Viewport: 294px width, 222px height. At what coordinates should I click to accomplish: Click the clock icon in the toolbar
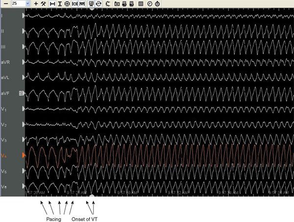click(x=149, y=3)
